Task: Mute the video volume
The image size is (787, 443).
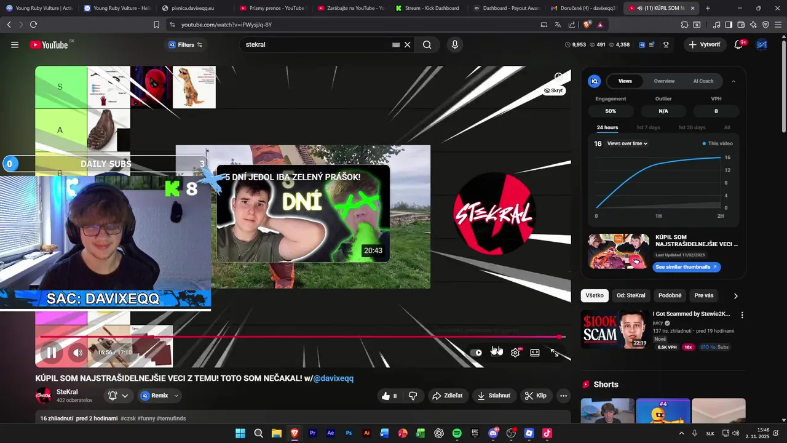Action: point(78,353)
